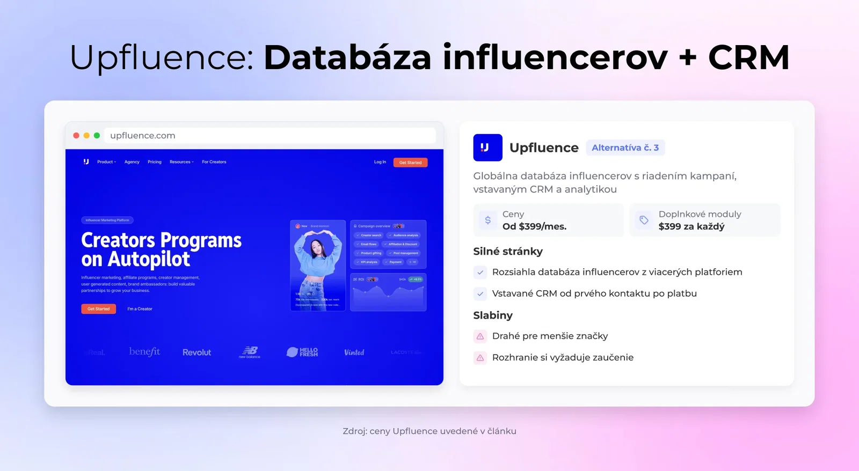Toggle the Creator search checked chip
Viewport: 859px width, 471px height.
pos(368,235)
